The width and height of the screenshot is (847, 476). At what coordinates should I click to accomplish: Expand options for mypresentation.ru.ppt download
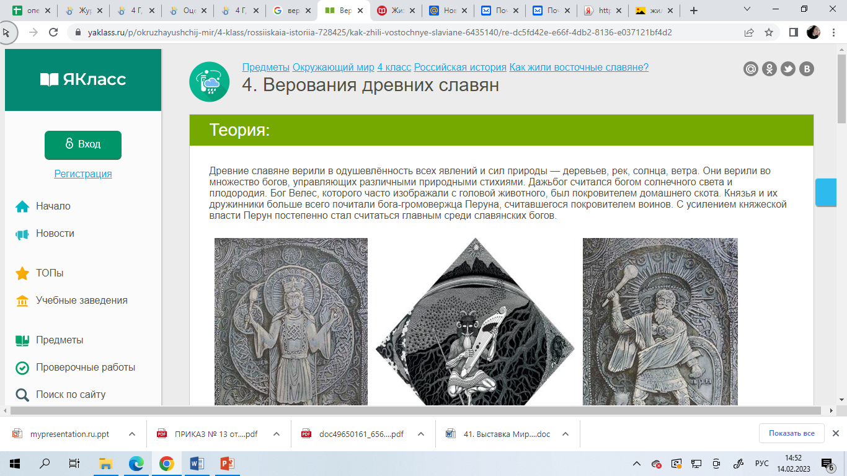coord(132,434)
